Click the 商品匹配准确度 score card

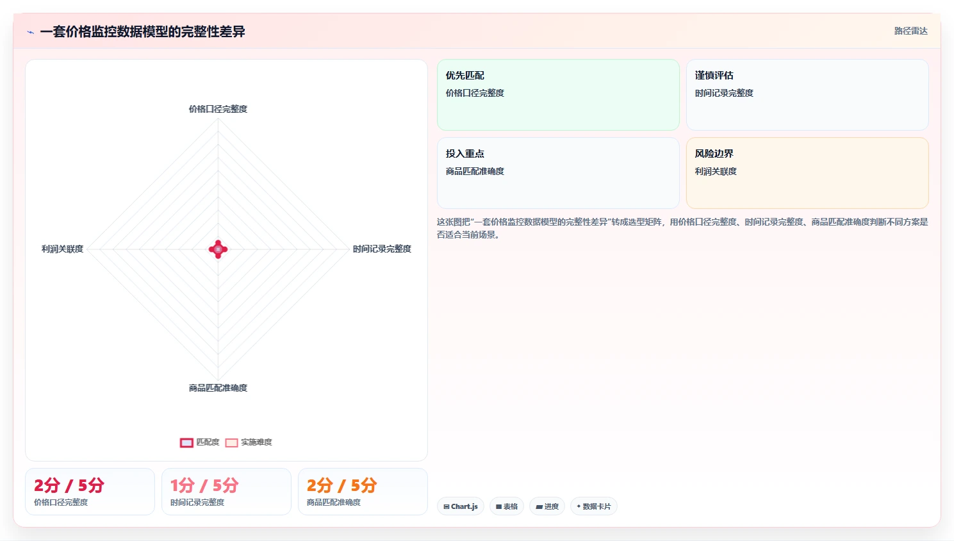[x=363, y=492]
